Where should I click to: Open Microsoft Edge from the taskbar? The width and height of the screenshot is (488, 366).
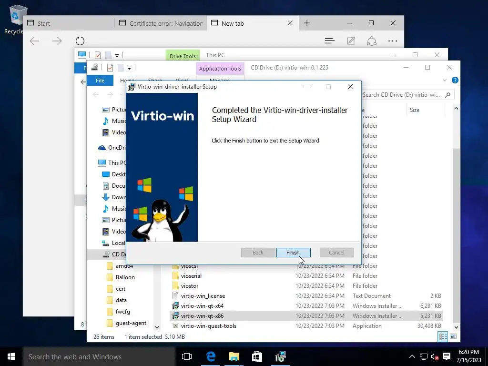click(x=211, y=356)
